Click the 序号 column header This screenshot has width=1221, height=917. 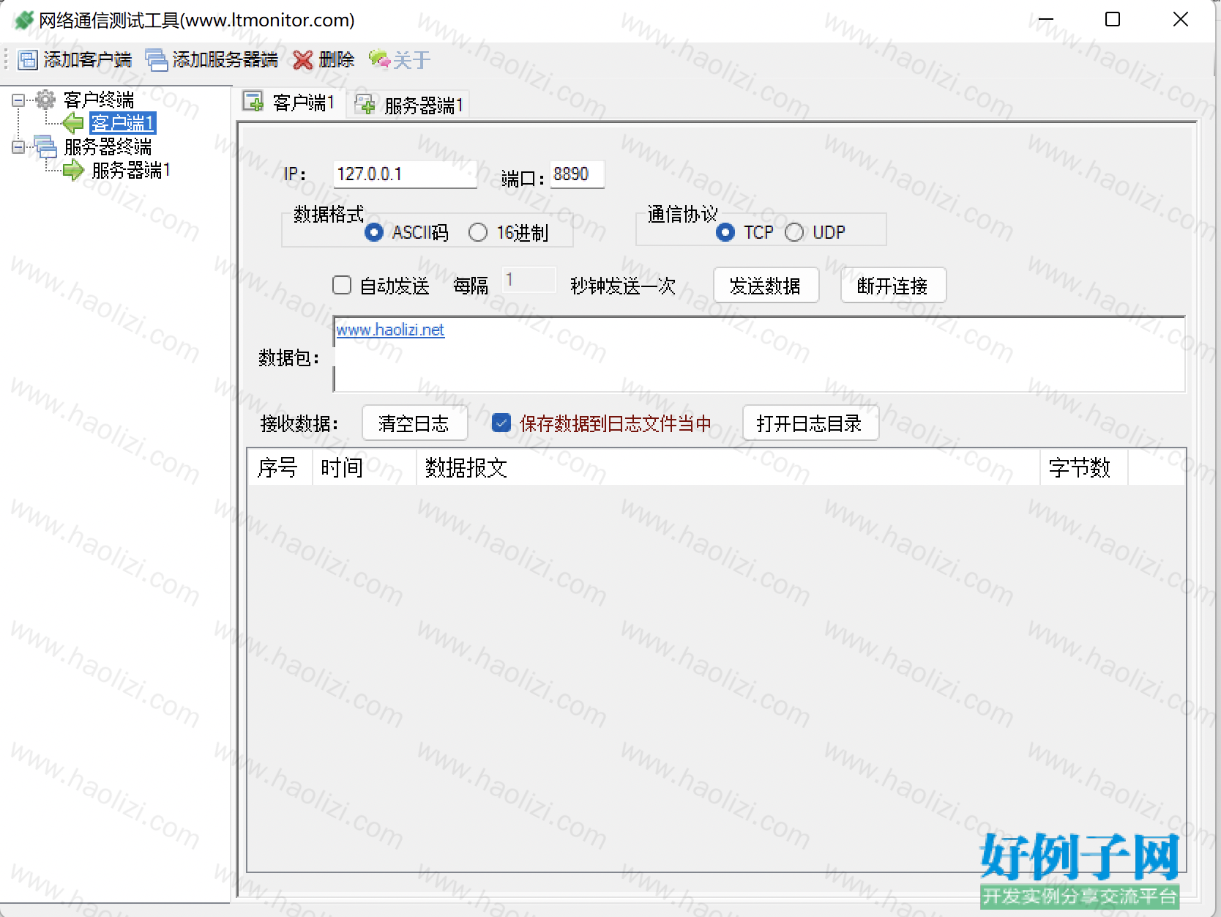pos(280,467)
